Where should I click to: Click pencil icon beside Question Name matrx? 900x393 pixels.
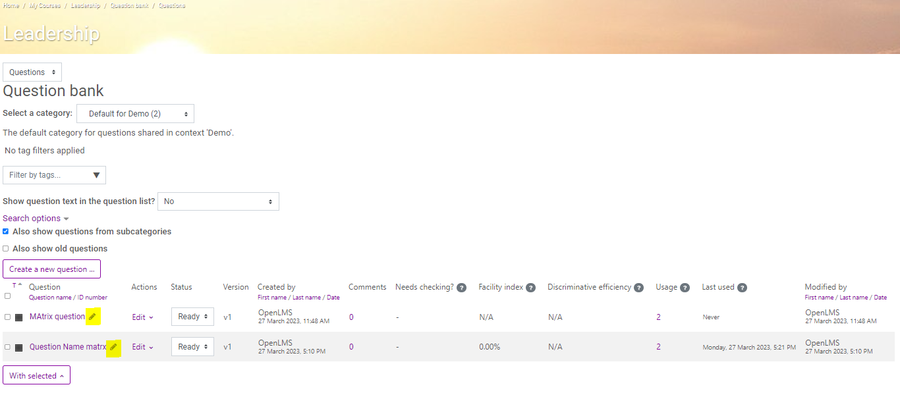click(113, 347)
